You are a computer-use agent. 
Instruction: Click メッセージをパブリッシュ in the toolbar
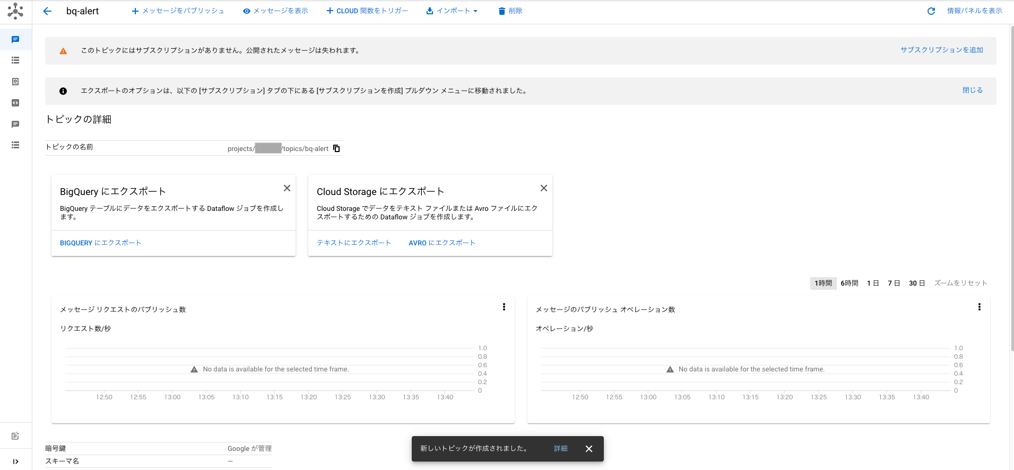(x=178, y=11)
